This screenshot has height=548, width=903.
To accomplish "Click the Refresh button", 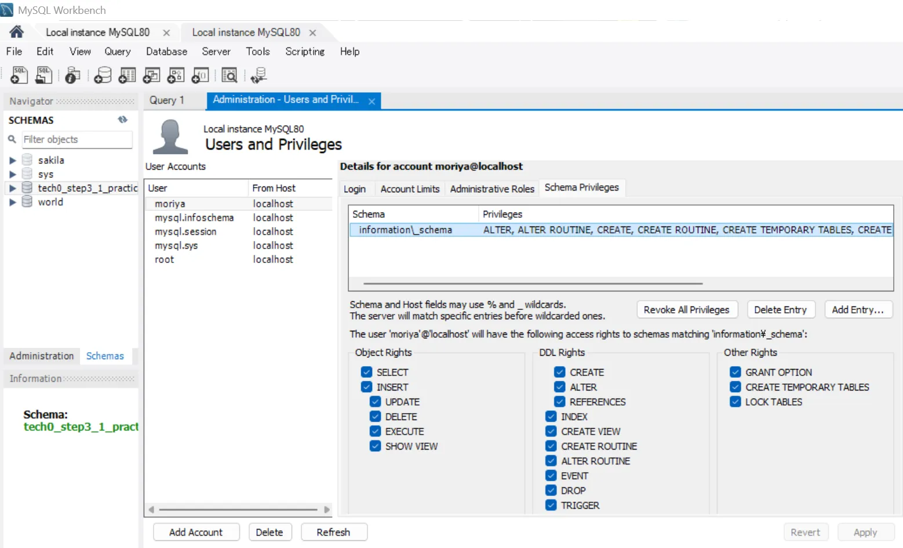I will point(333,532).
